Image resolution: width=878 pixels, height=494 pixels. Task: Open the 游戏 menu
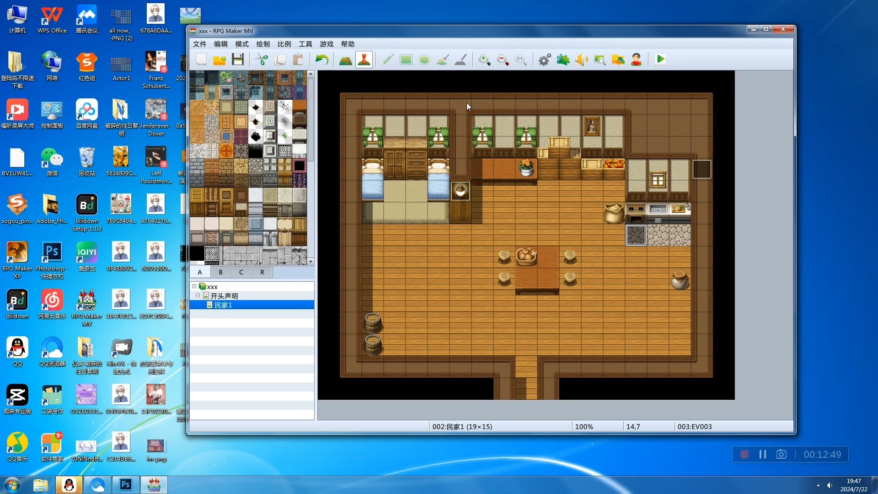tap(327, 44)
